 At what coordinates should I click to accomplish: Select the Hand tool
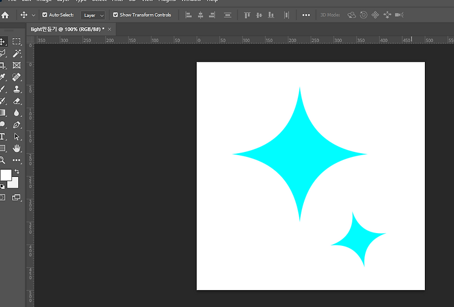(16, 148)
